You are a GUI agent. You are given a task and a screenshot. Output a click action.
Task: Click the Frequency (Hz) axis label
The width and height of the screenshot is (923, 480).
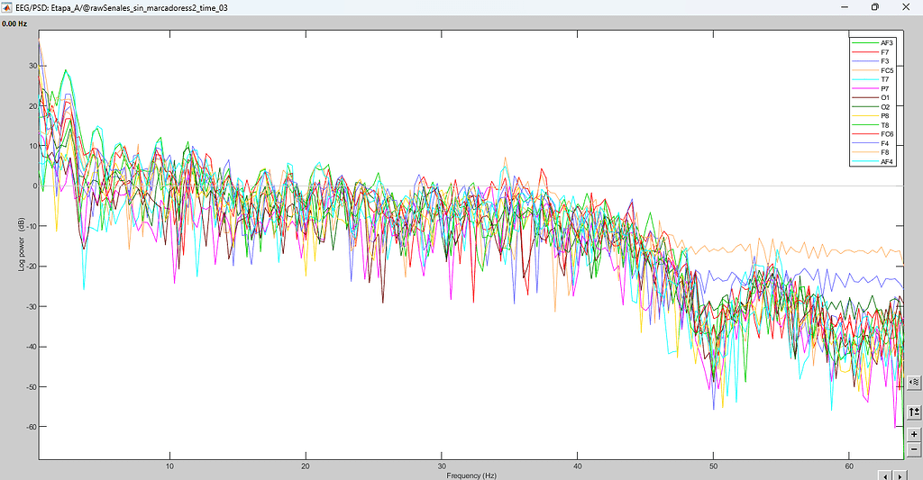[471, 475]
